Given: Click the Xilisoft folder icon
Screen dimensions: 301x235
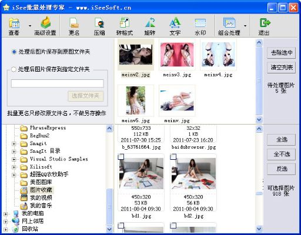Looking at the screenshot, I should click(x=24, y=167).
